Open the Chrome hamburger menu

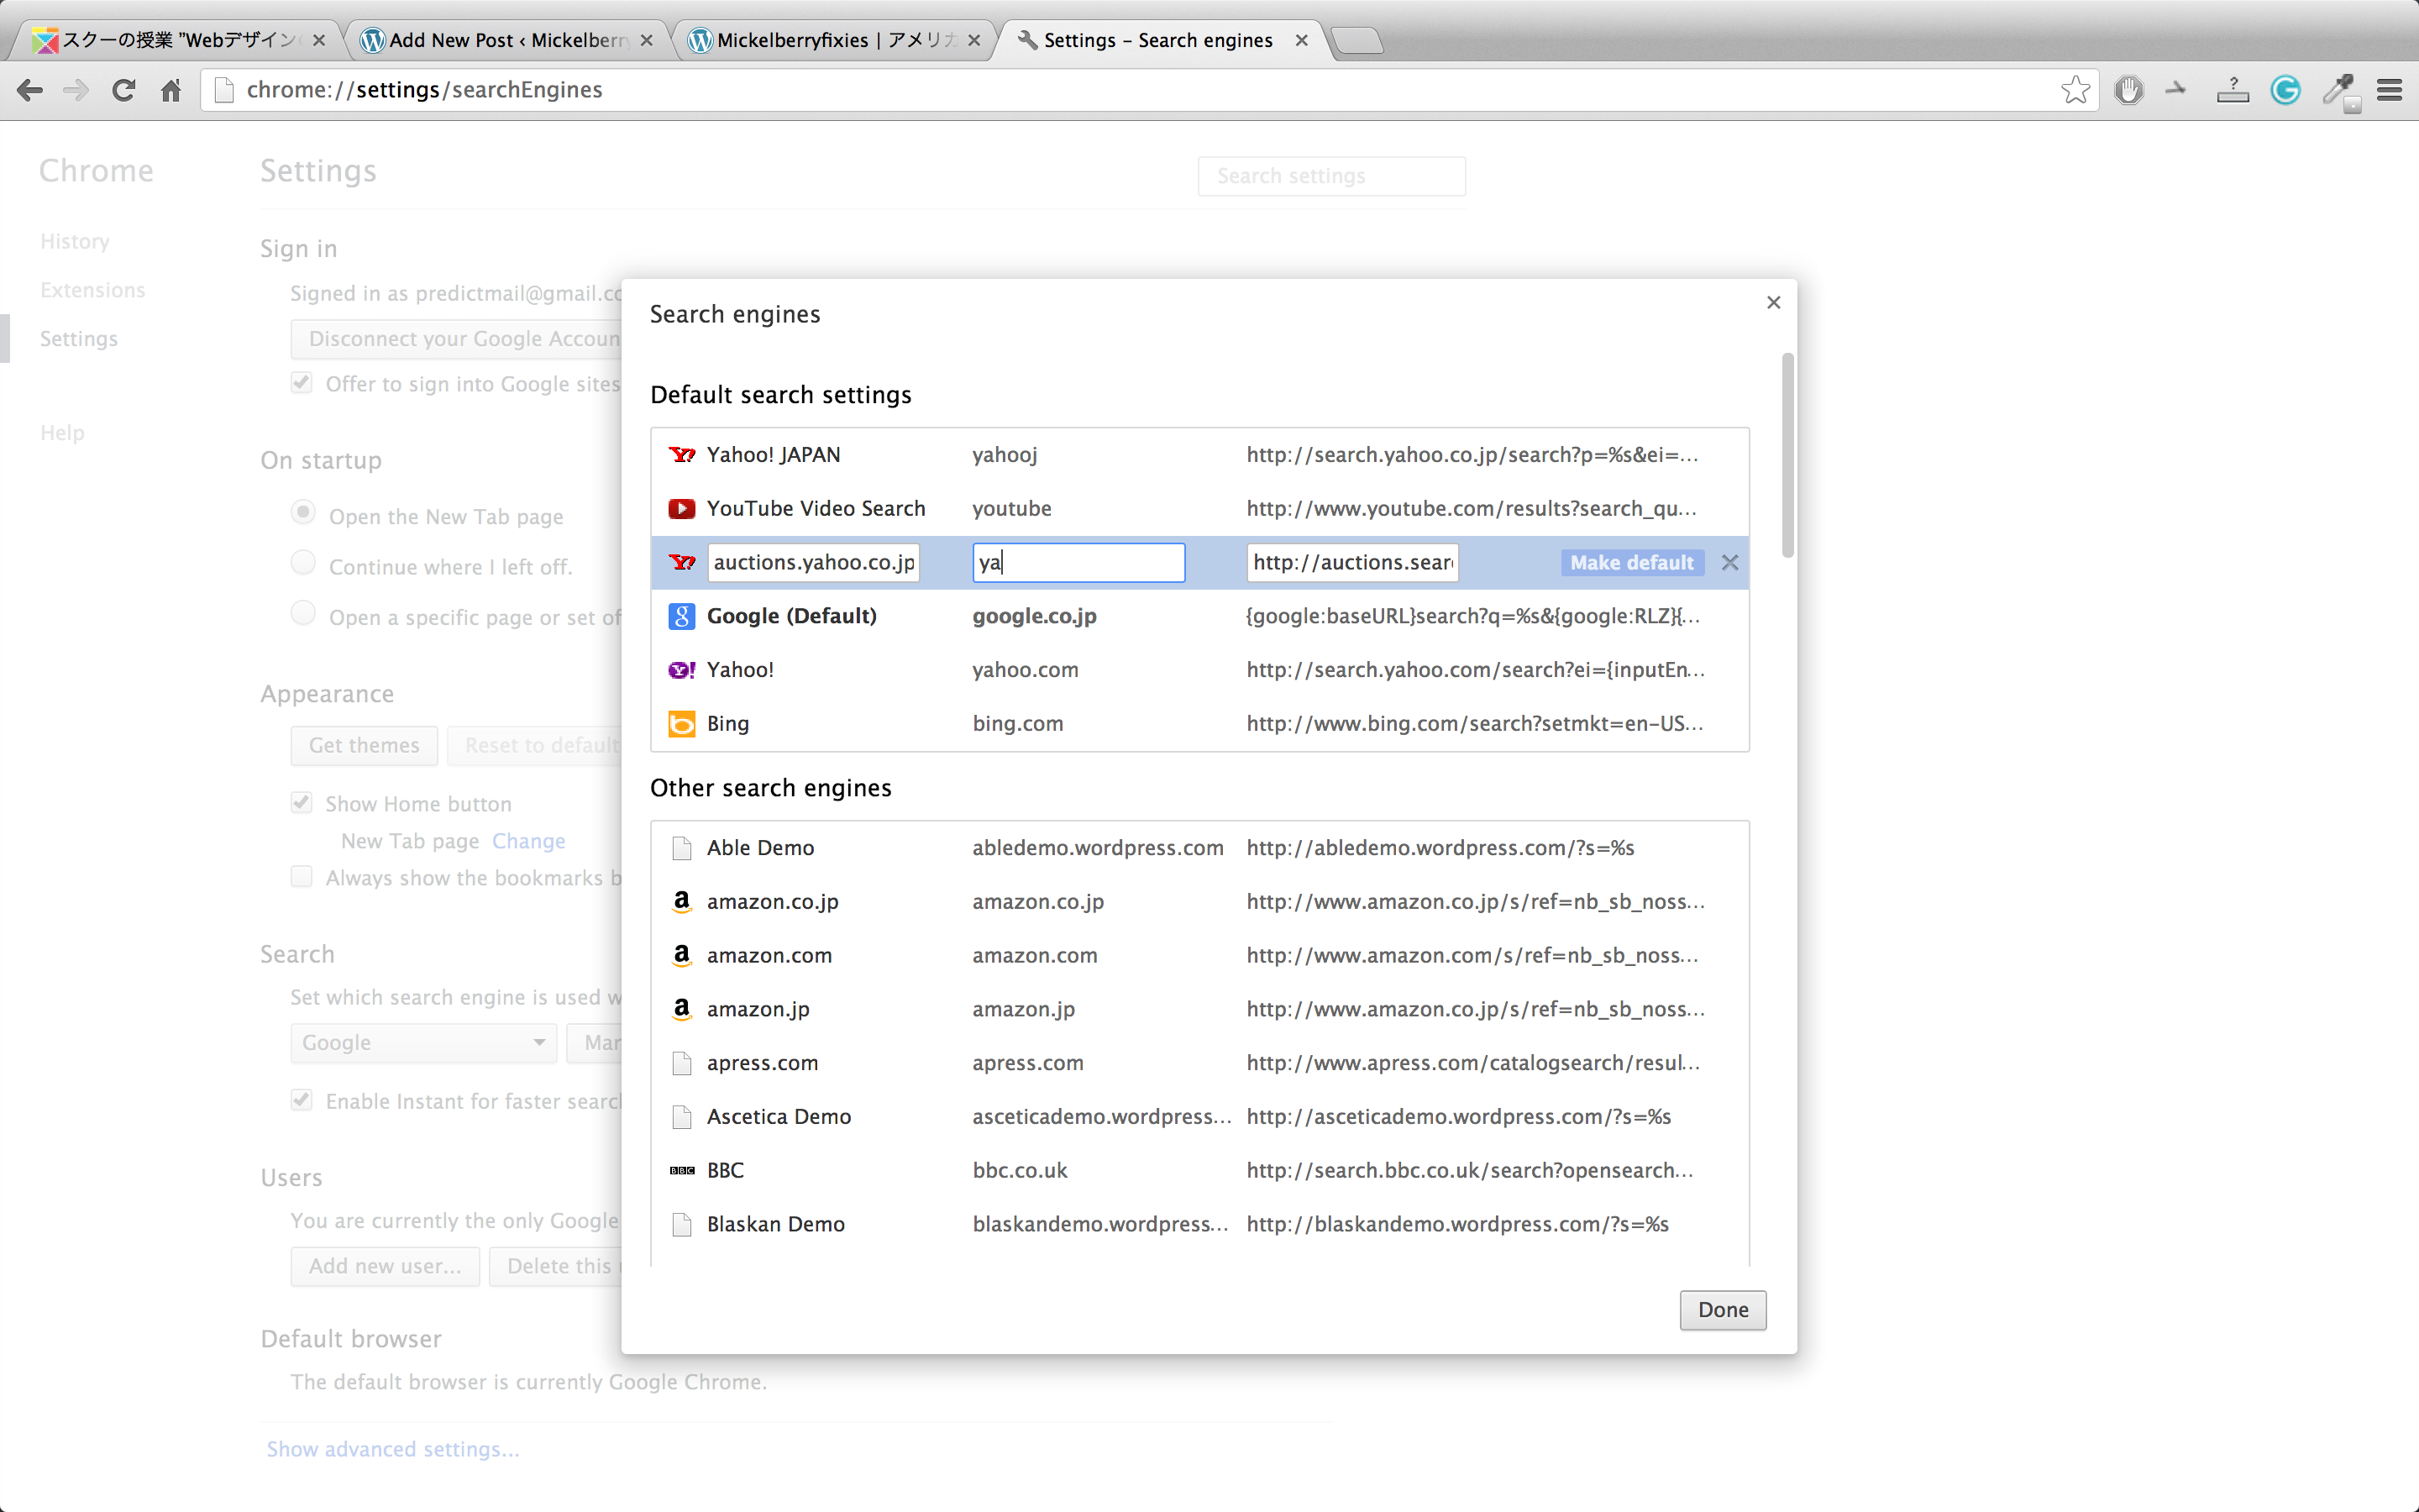2389,90
